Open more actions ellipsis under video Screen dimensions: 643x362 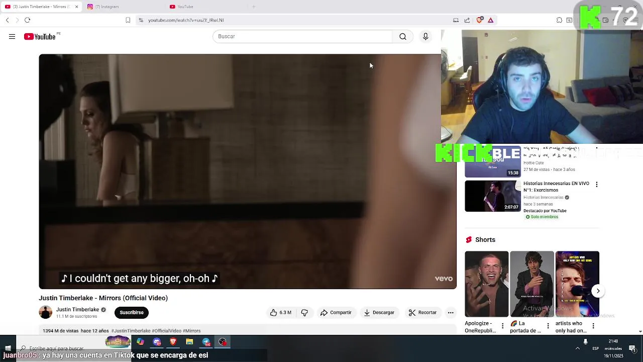pos(451,313)
